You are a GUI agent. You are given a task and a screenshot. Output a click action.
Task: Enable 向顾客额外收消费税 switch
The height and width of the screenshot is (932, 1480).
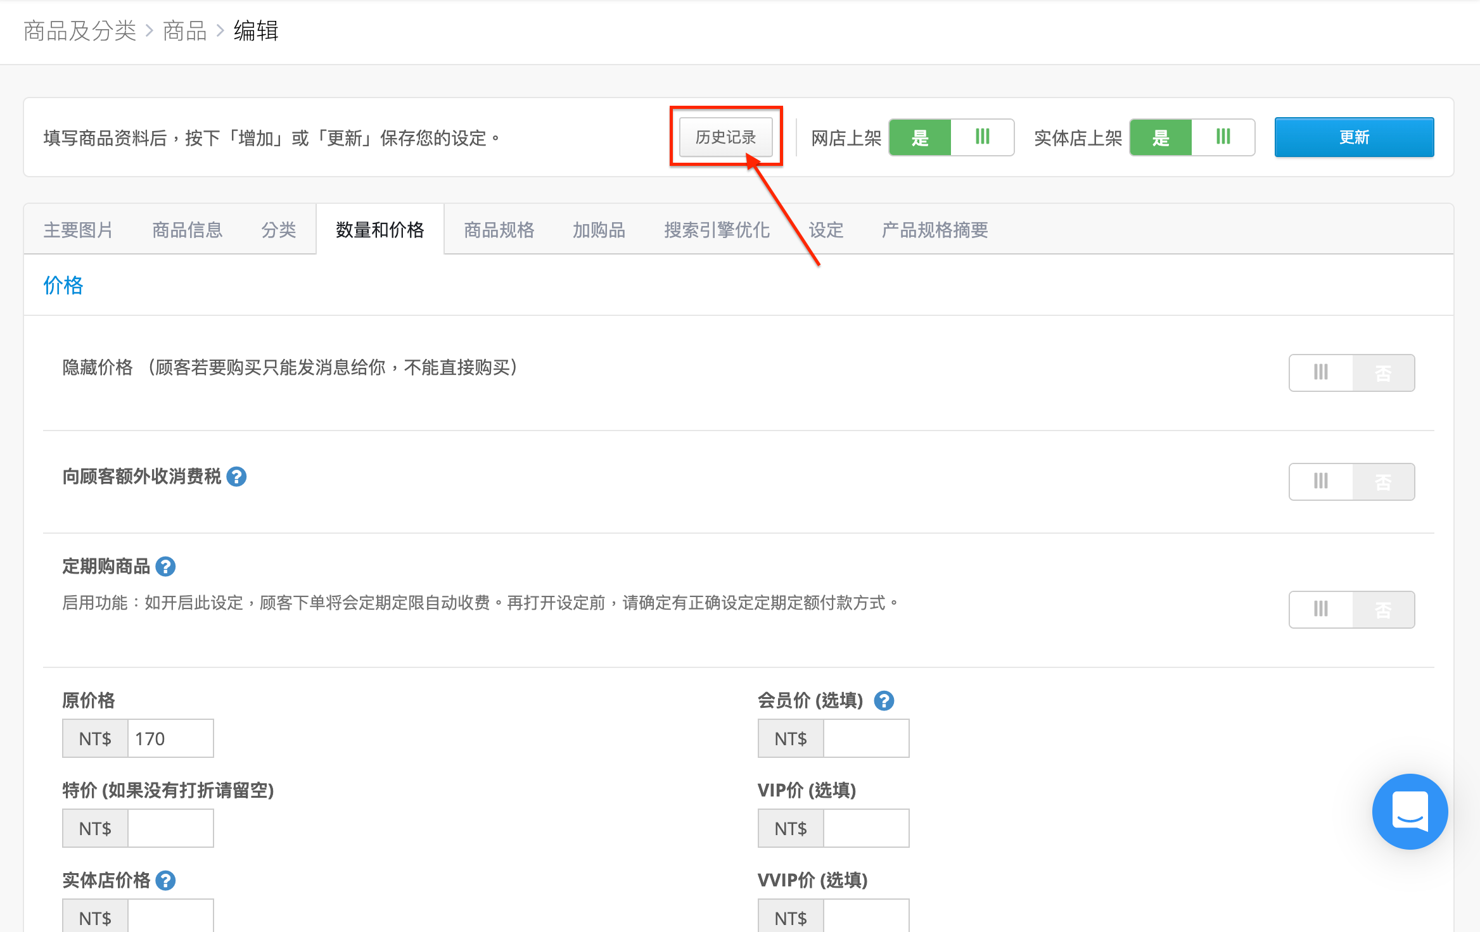1352,482
